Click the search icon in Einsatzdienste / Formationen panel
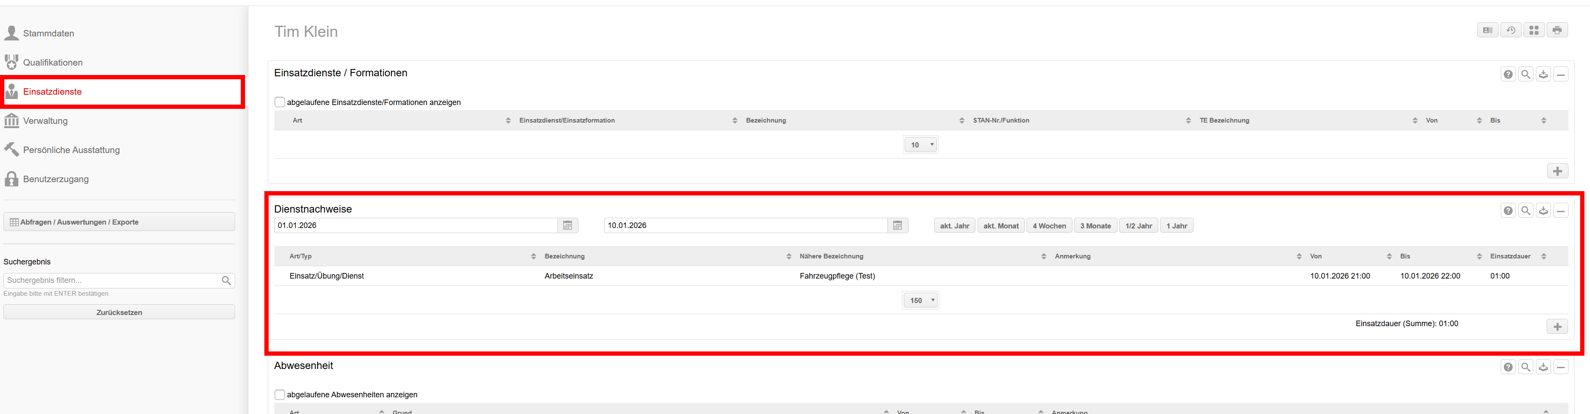 1525,75
